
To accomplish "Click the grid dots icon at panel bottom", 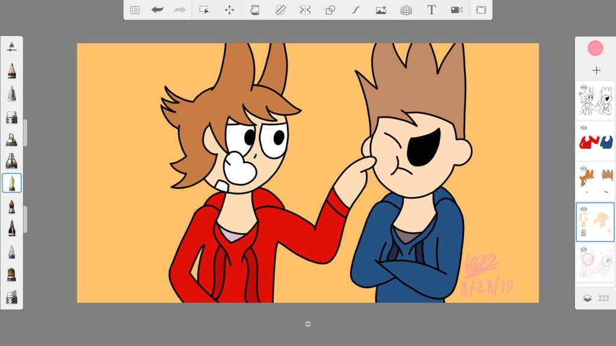I will (x=604, y=298).
